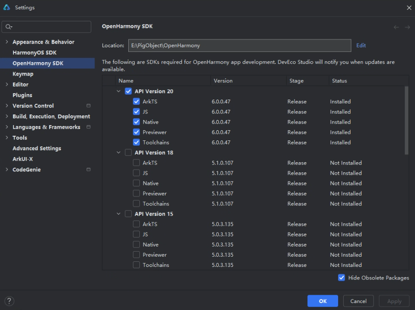Expand Build, Execution, Deployment chevron
The image size is (415, 310).
(x=7, y=116)
